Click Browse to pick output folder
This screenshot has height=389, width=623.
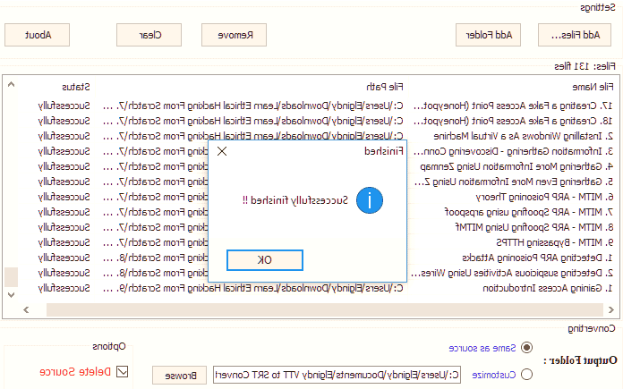tap(180, 375)
